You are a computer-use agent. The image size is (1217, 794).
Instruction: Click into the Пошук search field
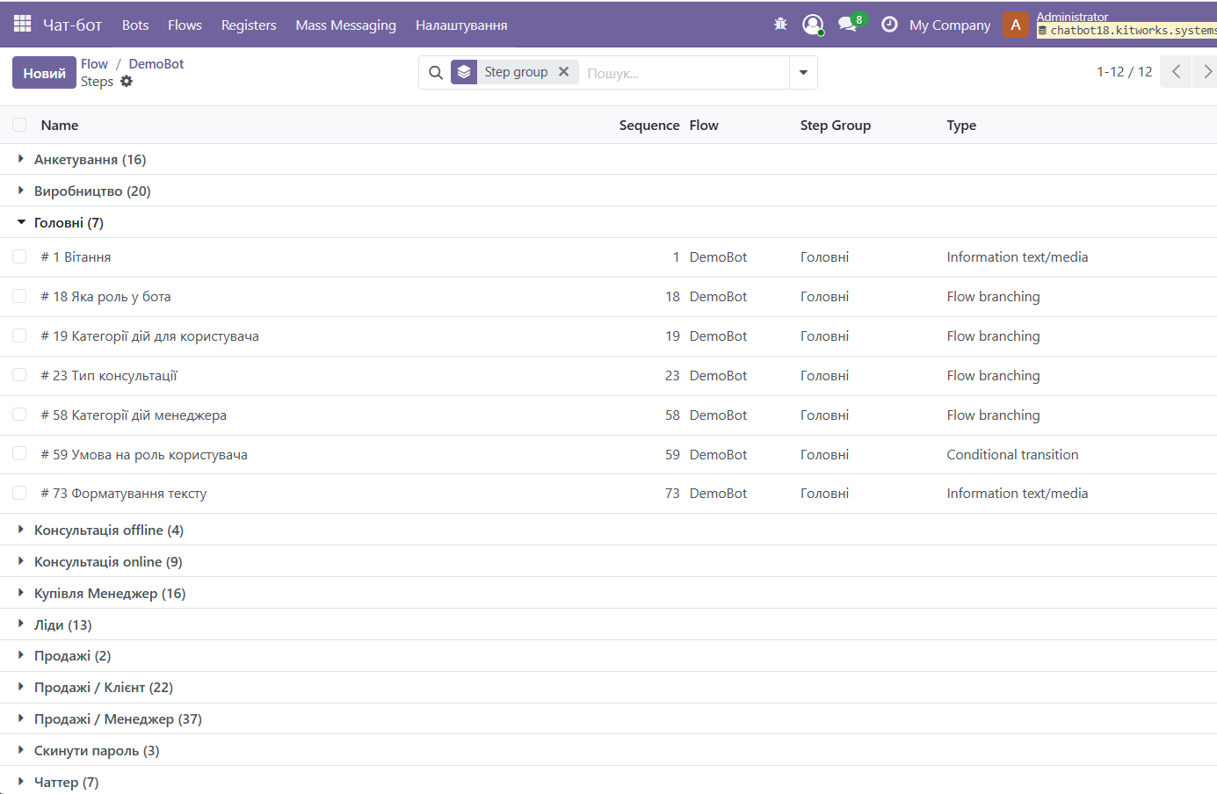[x=685, y=73]
